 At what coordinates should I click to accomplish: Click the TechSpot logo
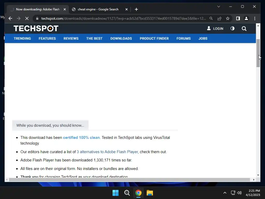click(x=36, y=28)
